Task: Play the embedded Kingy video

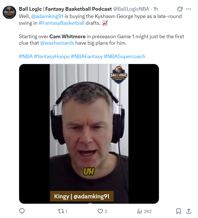Action: pos(89,134)
